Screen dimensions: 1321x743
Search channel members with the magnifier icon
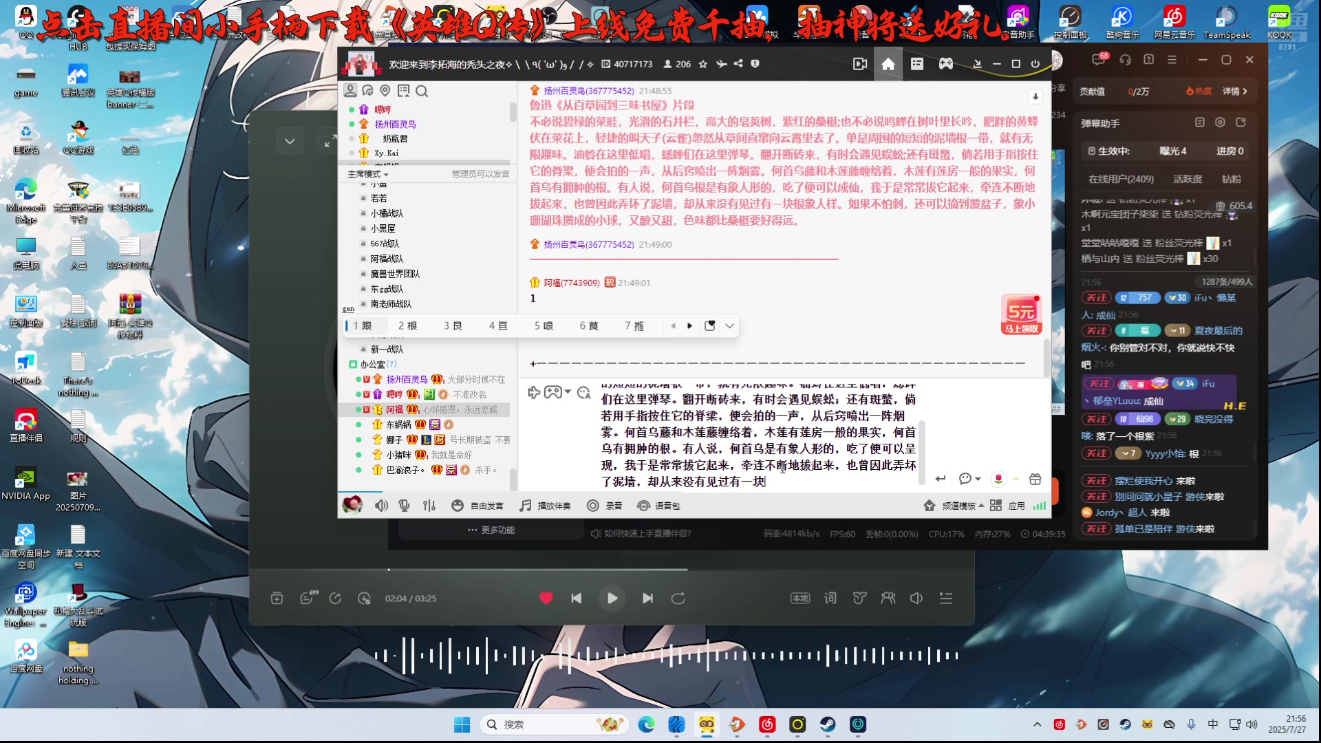click(422, 91)
